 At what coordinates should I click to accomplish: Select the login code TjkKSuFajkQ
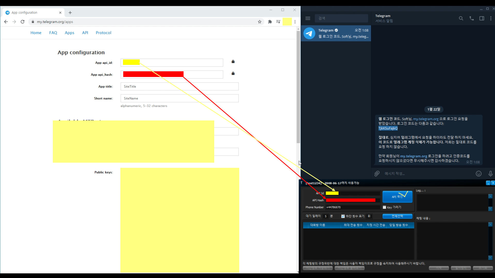pyautogui.click(x=388, y=128)
